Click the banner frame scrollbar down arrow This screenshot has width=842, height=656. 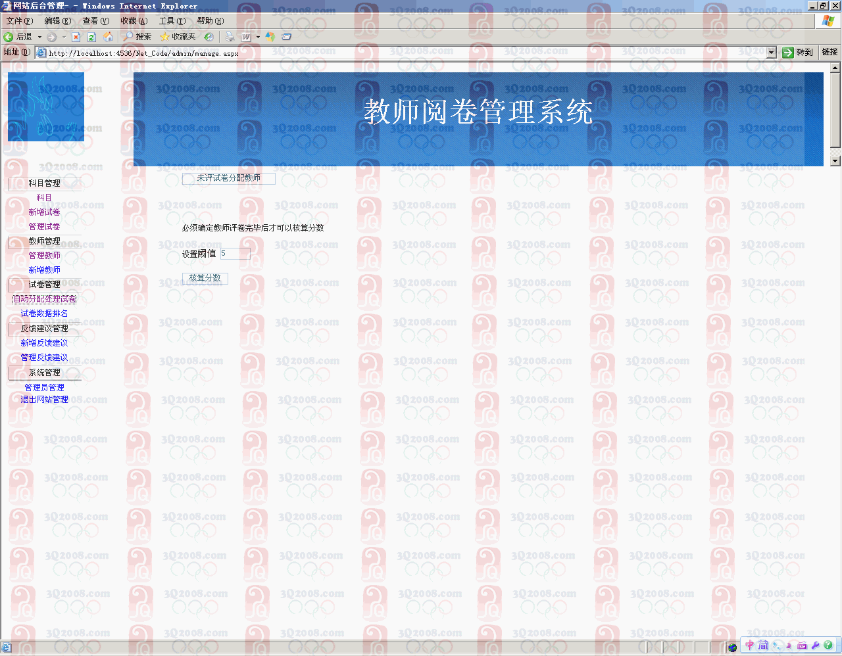pos(835,161)
